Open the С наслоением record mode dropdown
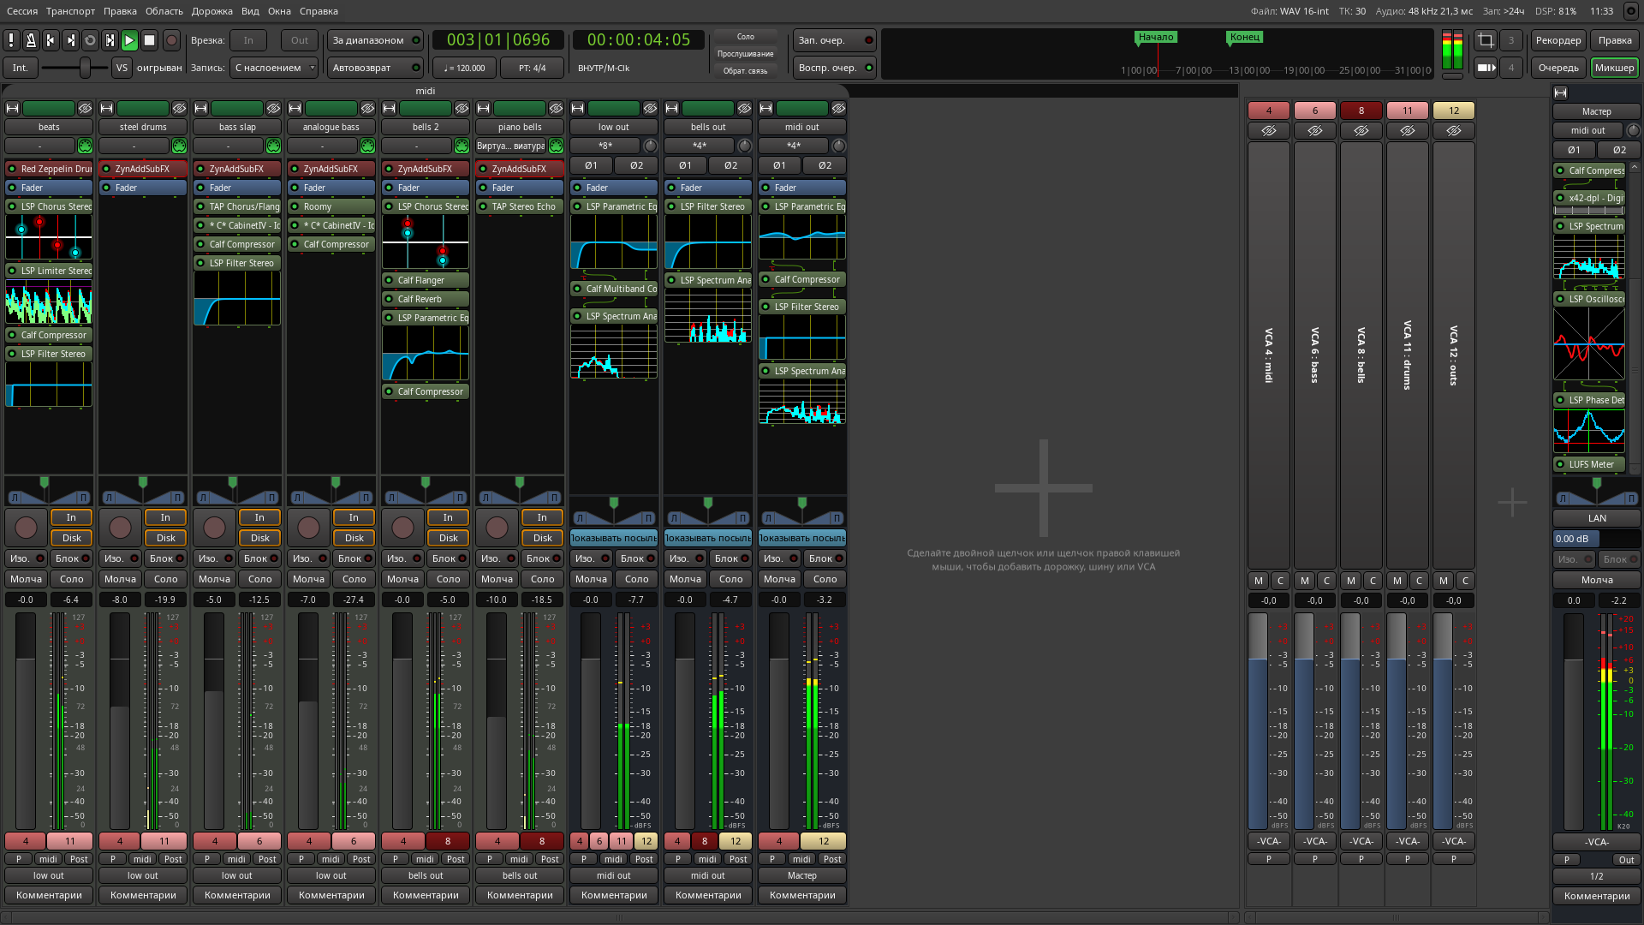This screenshot has width=1644, height=925. click(x=274, y=68)
